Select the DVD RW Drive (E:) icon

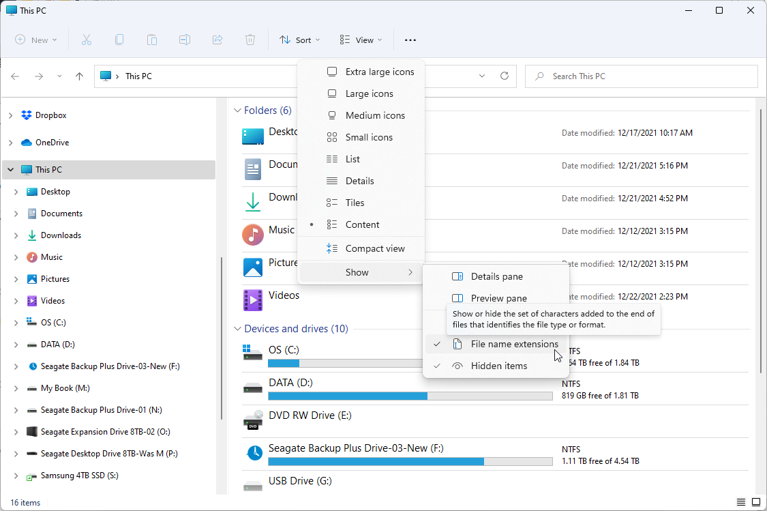pos(253,420)
